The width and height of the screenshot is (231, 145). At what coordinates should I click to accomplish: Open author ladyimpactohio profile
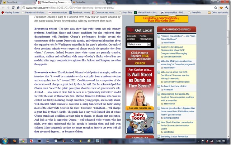point(171,118)
